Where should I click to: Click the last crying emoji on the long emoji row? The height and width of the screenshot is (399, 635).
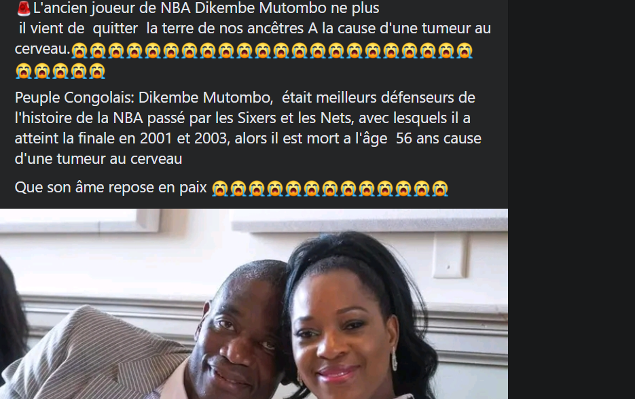click(464, 51)
